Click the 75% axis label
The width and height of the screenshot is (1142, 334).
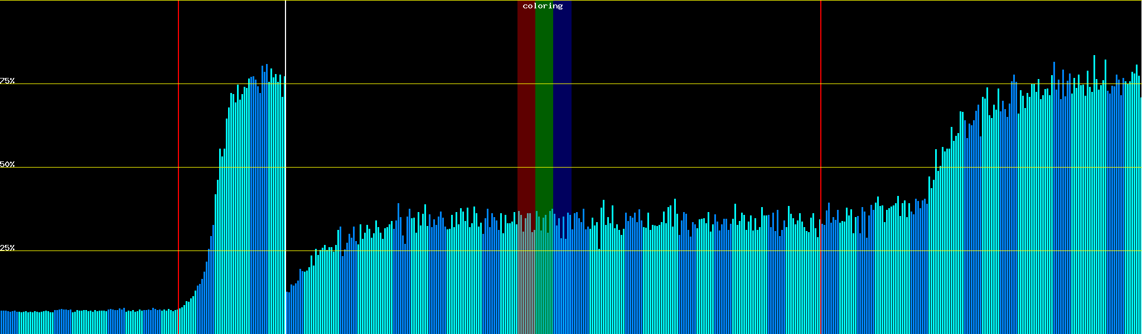7,81
